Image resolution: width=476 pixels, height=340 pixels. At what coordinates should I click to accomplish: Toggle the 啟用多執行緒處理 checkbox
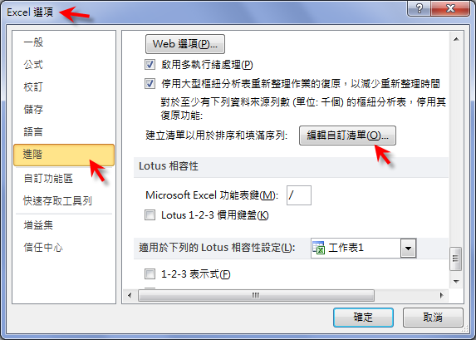coord(150,64)
